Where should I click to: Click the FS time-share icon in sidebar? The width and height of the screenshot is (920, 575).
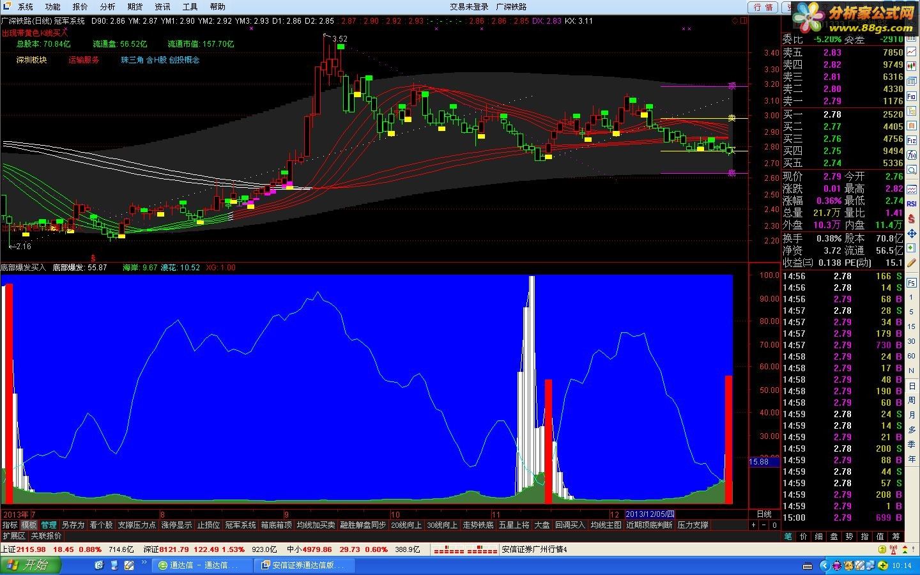pyautogui.click(x=912, y=282)
